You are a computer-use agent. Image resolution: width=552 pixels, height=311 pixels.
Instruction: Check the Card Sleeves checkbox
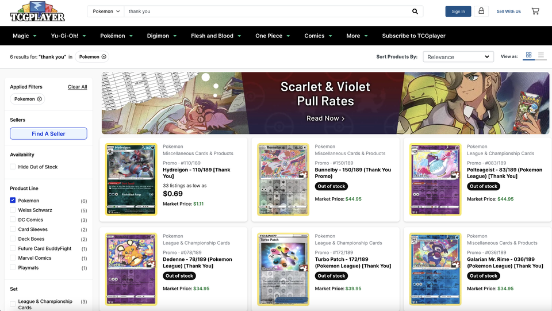pyautogui.click(x=13, y=229)
